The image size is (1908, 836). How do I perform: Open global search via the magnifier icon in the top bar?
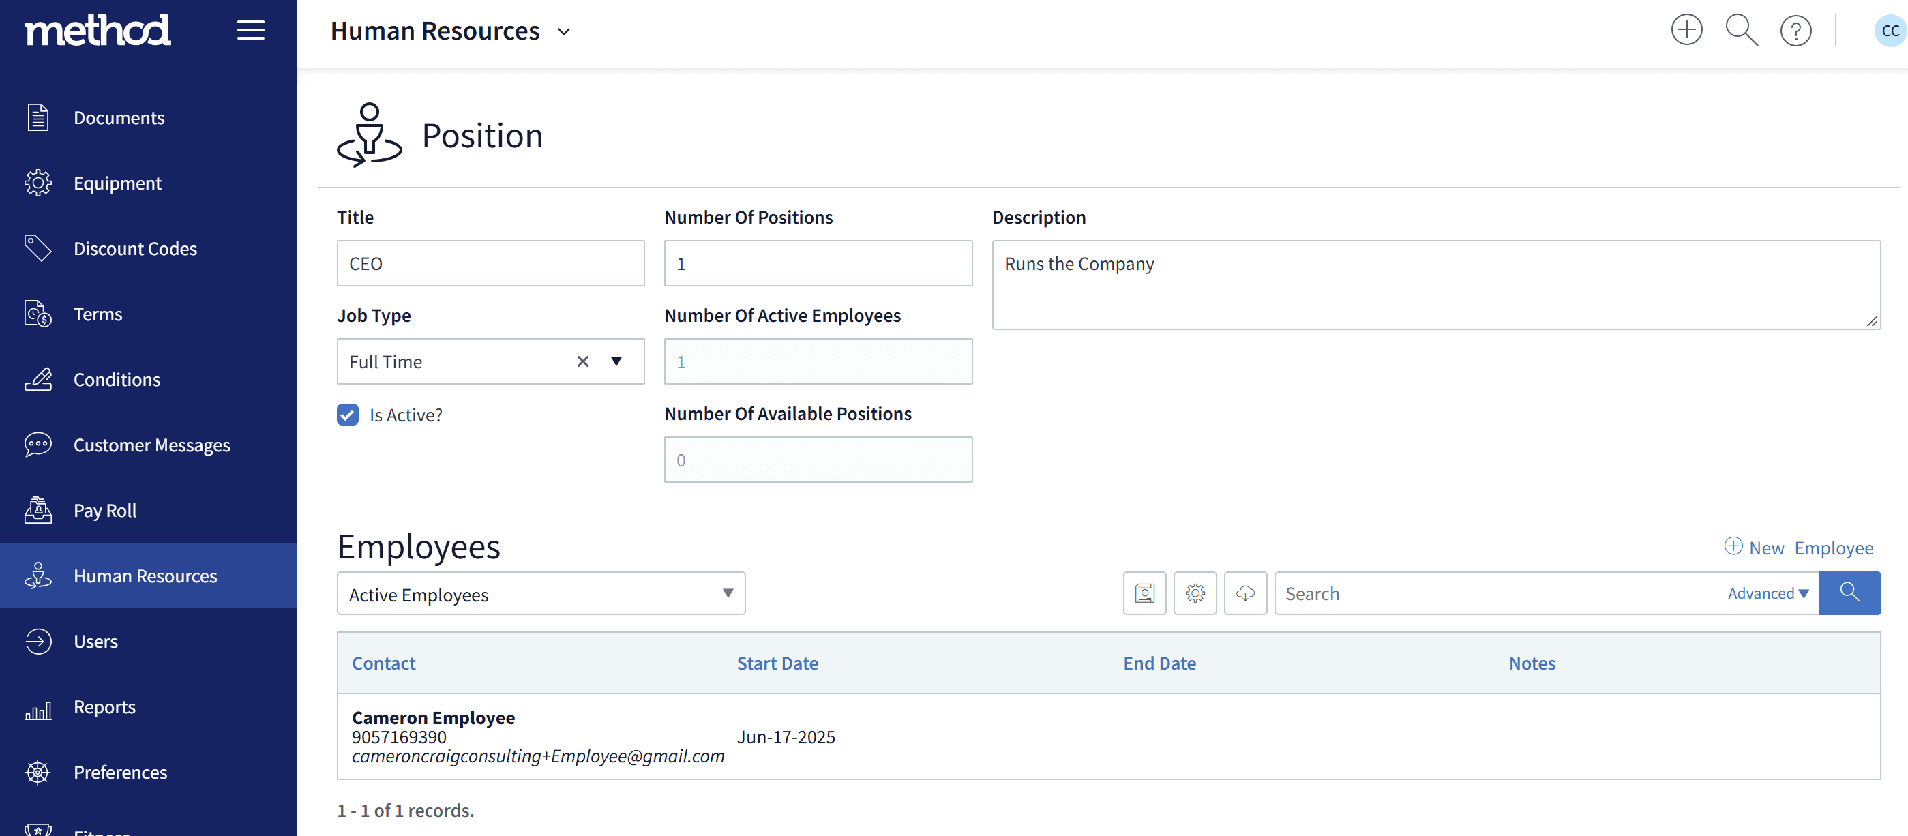pos(1742,31)
